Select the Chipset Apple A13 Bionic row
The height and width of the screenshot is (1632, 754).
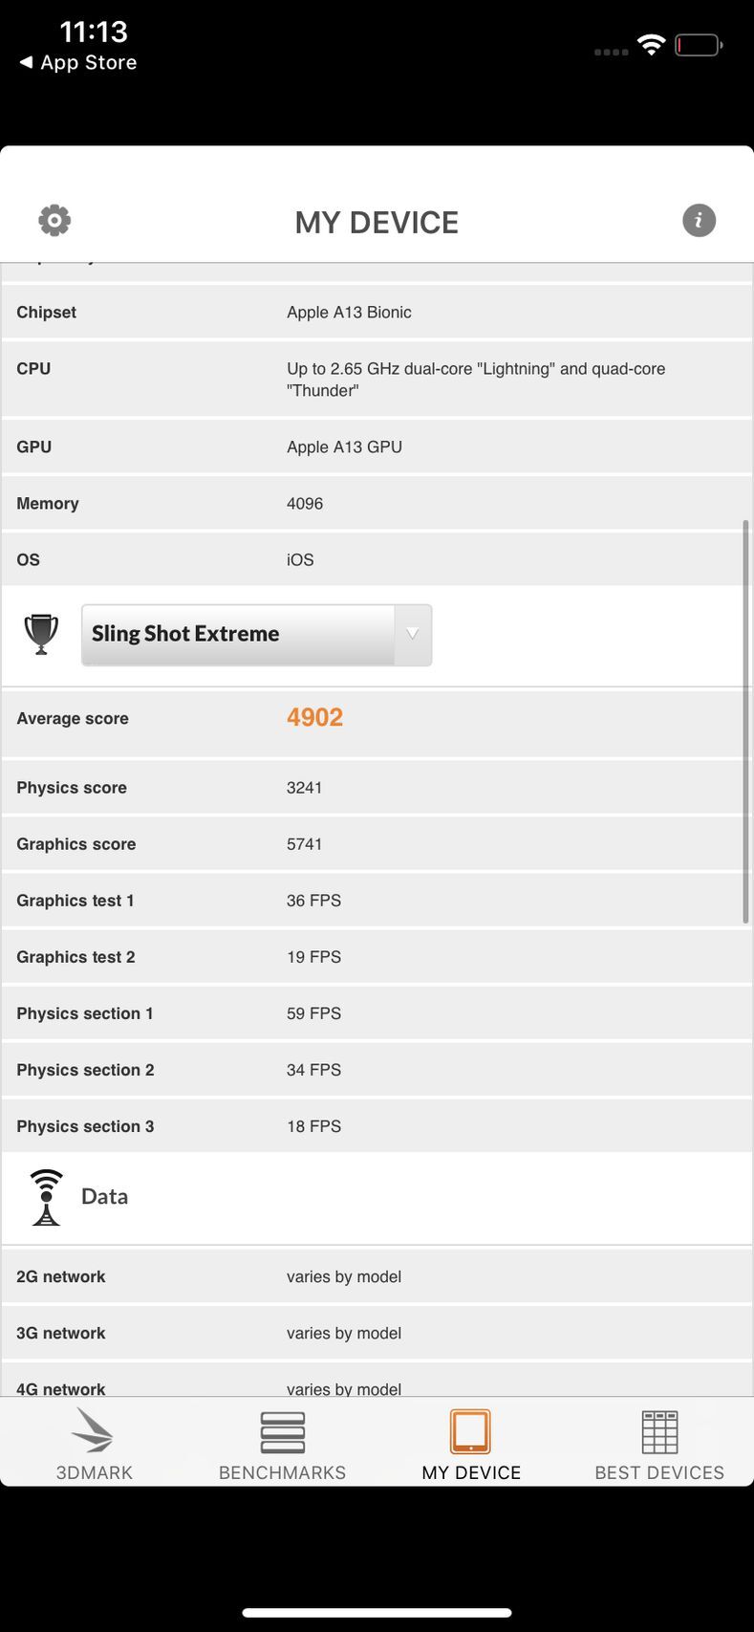pyautogui.click(x=377, y=313)
